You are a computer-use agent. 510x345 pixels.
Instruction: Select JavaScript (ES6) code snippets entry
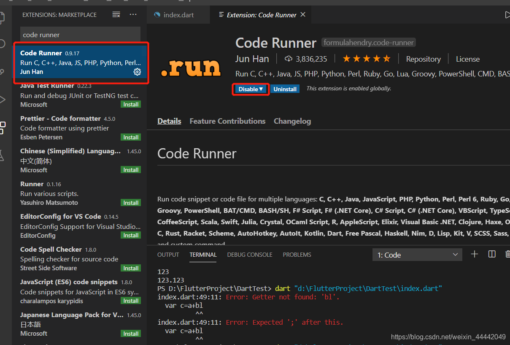(79, 291)
